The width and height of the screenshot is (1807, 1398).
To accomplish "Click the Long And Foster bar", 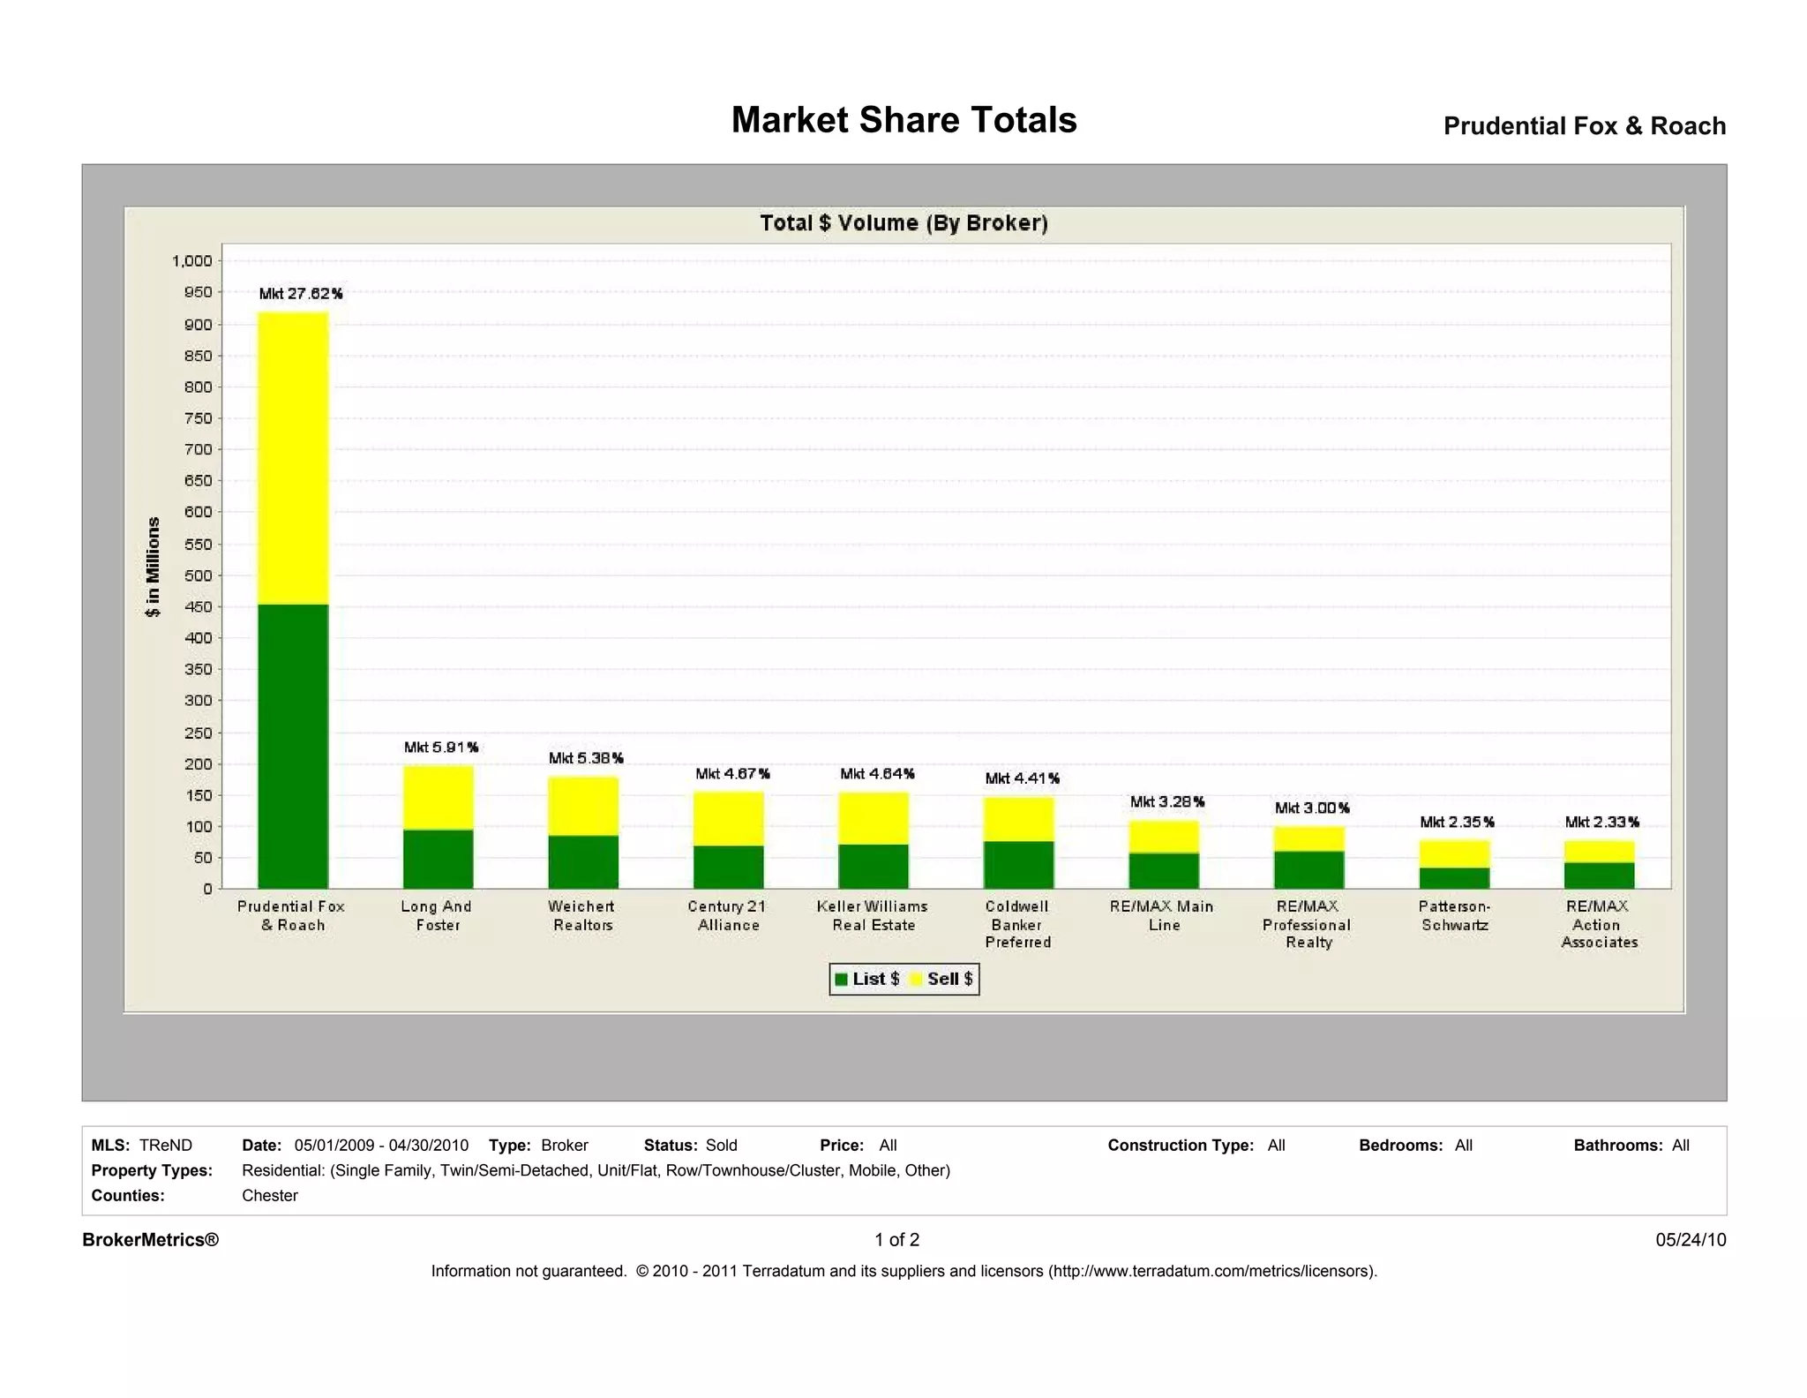I will (438, 827).
